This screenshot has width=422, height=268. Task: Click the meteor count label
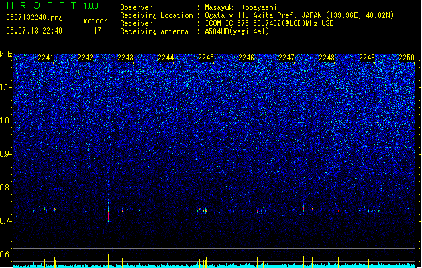coord(95,21)
